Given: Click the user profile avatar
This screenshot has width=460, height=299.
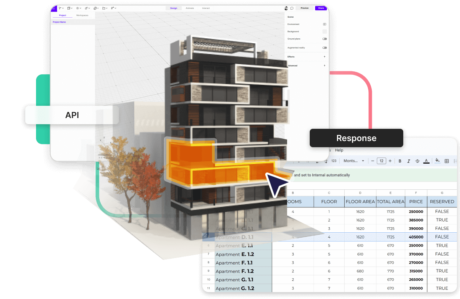Looking at the screenshot, I should coord(286,8).
